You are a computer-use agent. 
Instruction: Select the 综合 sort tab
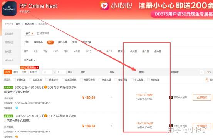(x=8, y=72)
